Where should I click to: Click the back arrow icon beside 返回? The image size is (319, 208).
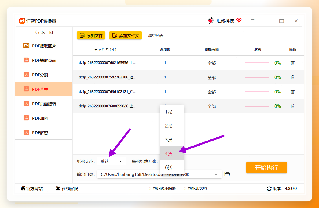37,32
